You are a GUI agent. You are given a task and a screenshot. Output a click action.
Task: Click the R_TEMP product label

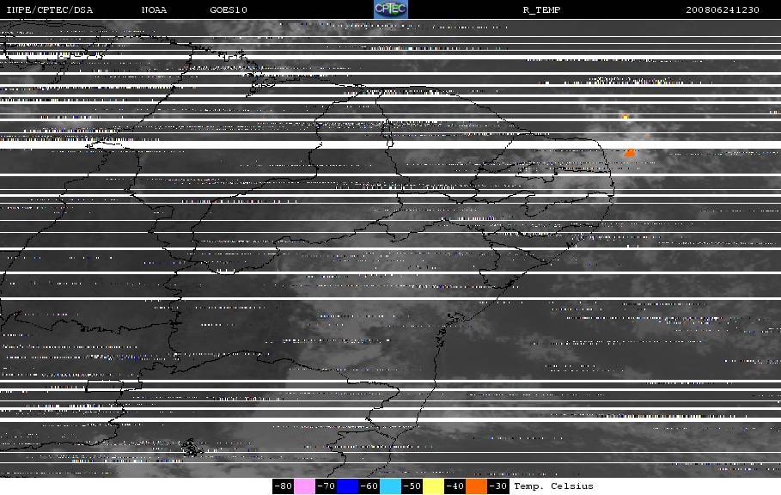click(541, 10)
